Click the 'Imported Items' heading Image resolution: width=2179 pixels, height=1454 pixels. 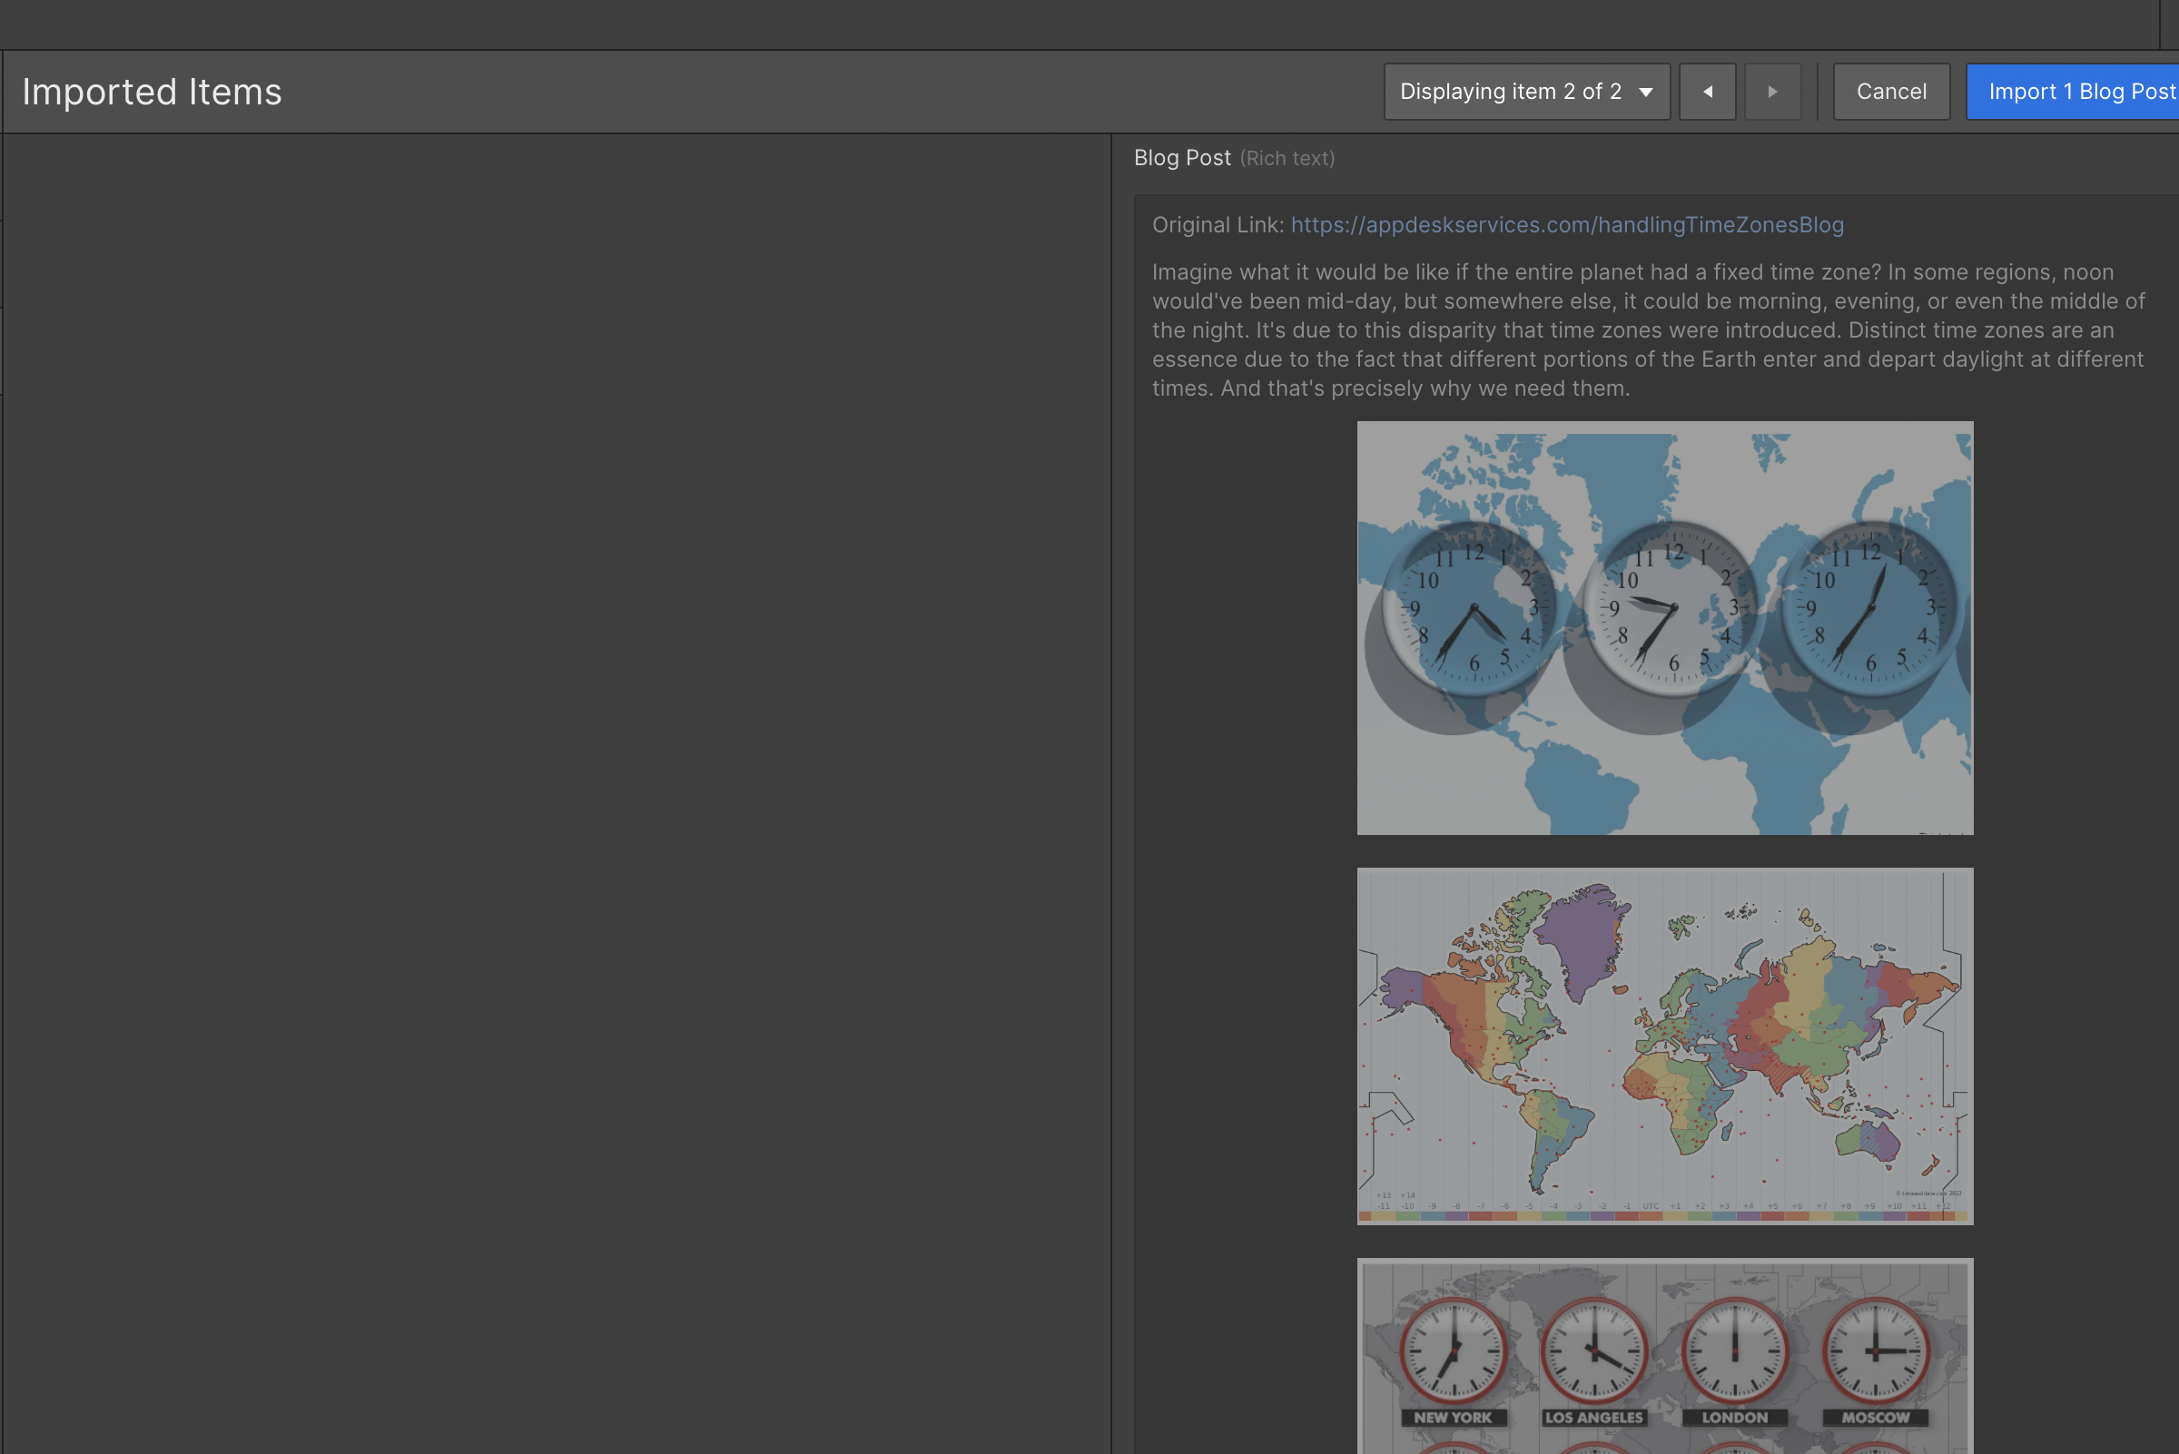152,92
